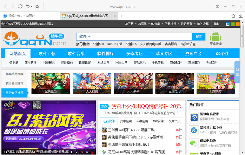Bookmark this page with the star icon
Viewport: 245px width, 155px height.
point(37,6)
